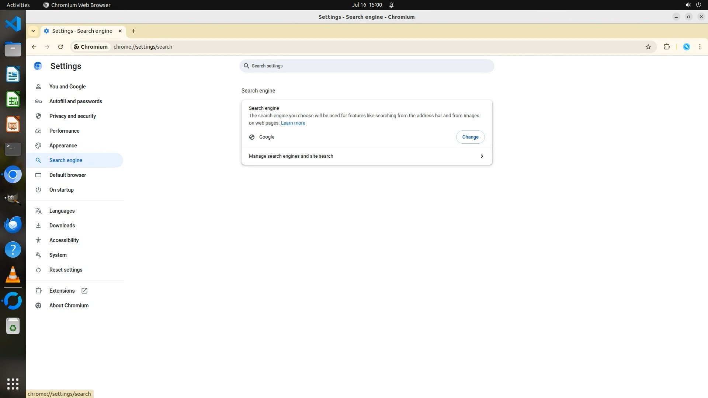Go to the On startup section
708x398 pixels.
(61, 190)
